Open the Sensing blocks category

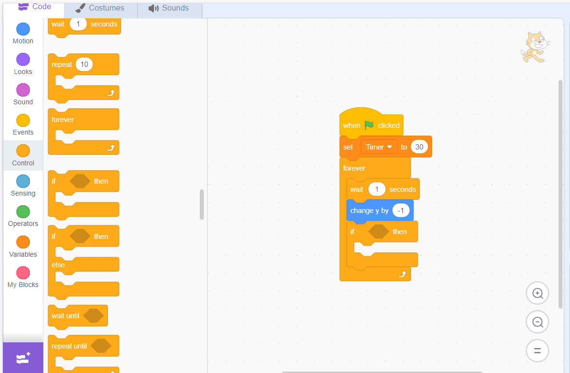pyautogui.click(x=23, y=186)
